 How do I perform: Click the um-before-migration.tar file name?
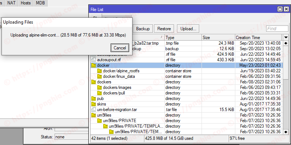coord(117,110)
